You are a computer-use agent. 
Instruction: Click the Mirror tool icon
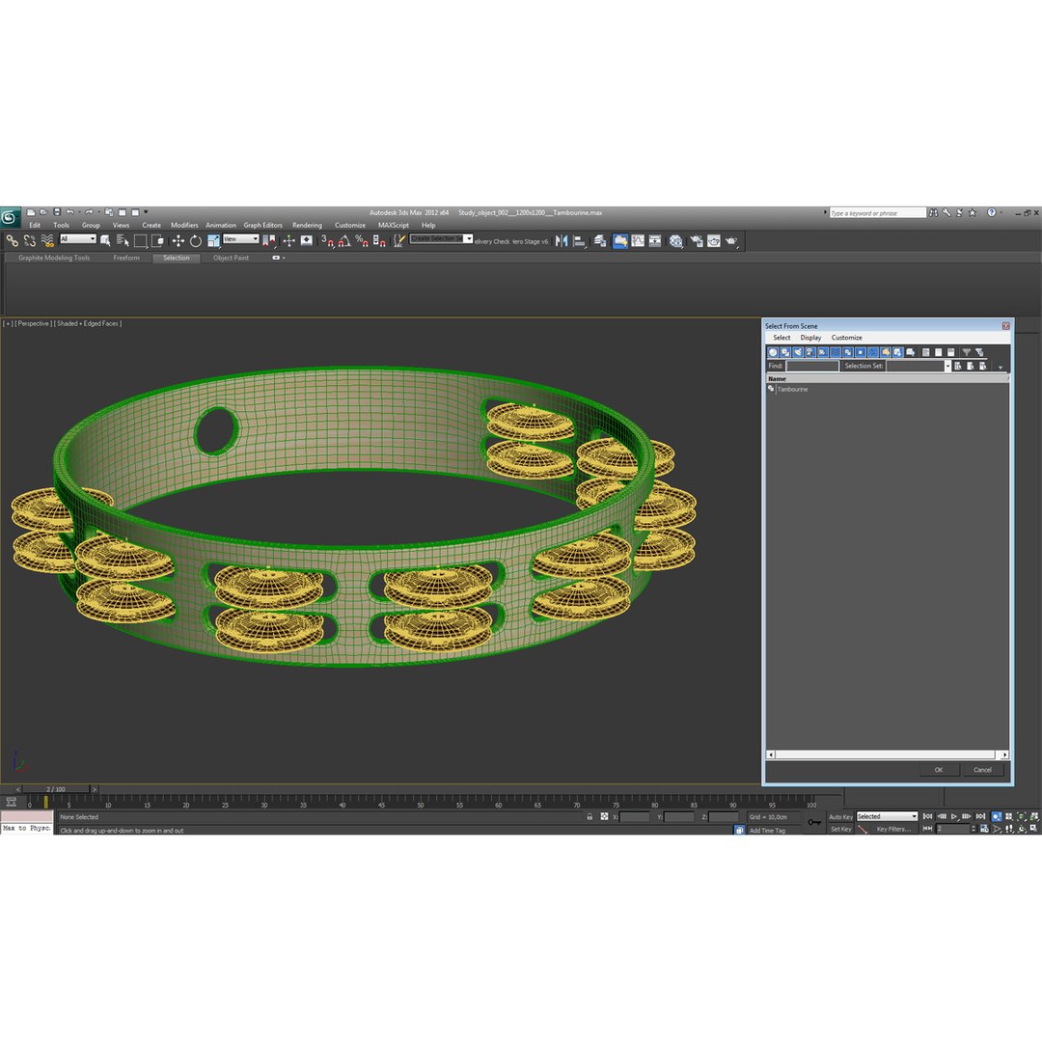coord(562,240)
